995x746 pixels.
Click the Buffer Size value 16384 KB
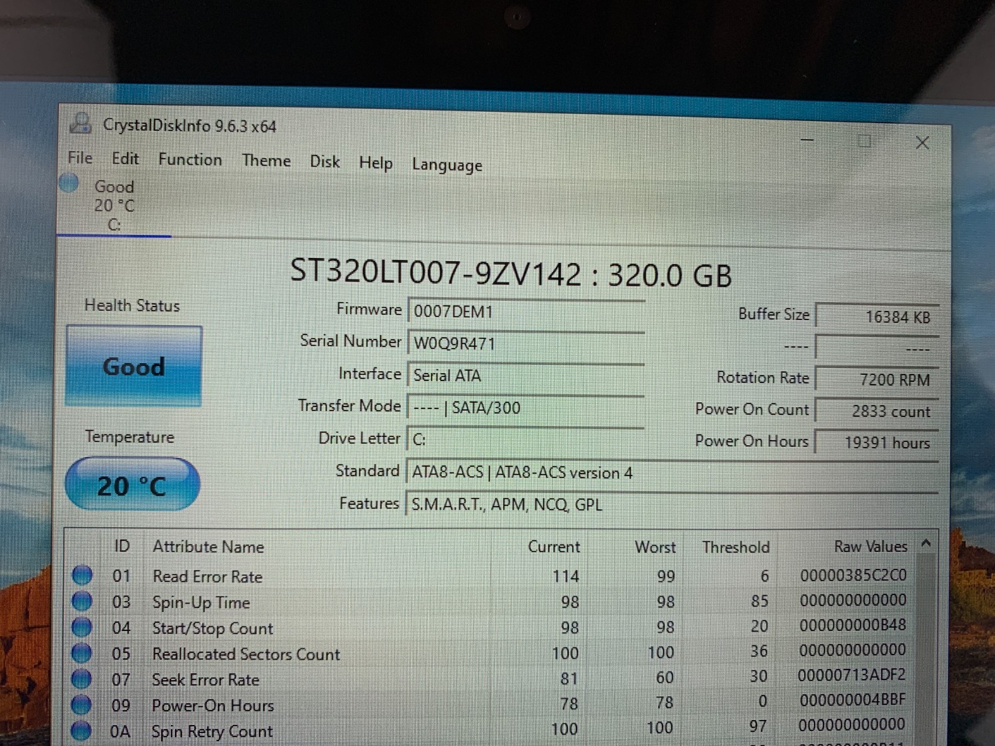coord(877,316)
